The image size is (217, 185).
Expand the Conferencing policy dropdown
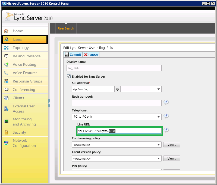click(159, 145)
